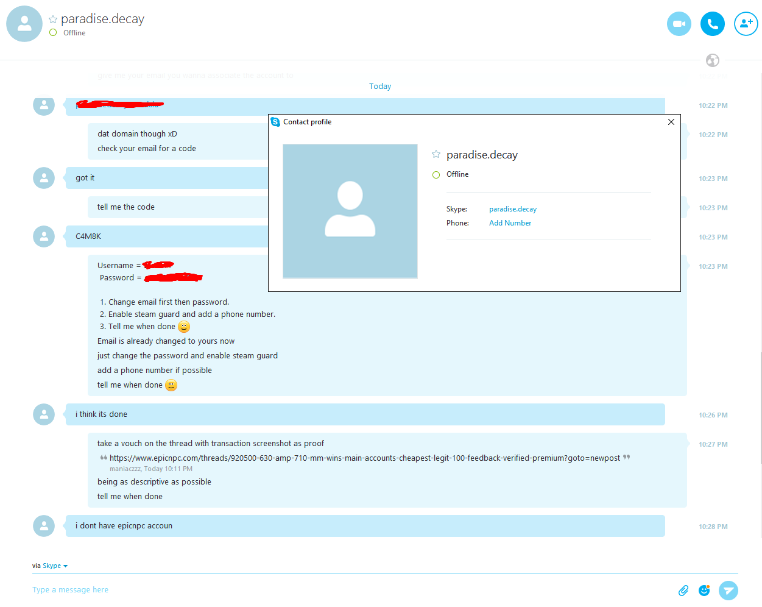
Task: Open the emoticon picker icon
Action: click(704, 590)
